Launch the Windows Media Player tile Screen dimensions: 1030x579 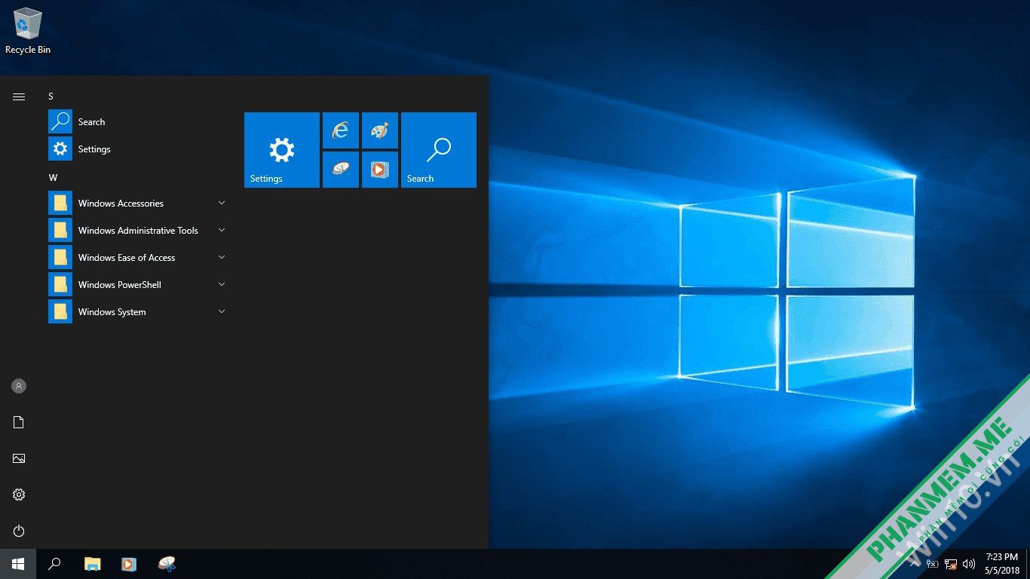tap(380, 170)
